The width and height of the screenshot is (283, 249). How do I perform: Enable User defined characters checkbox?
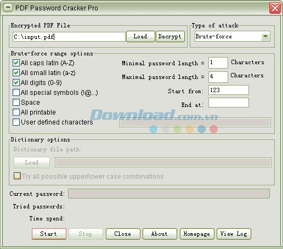[x=16, y=122]
